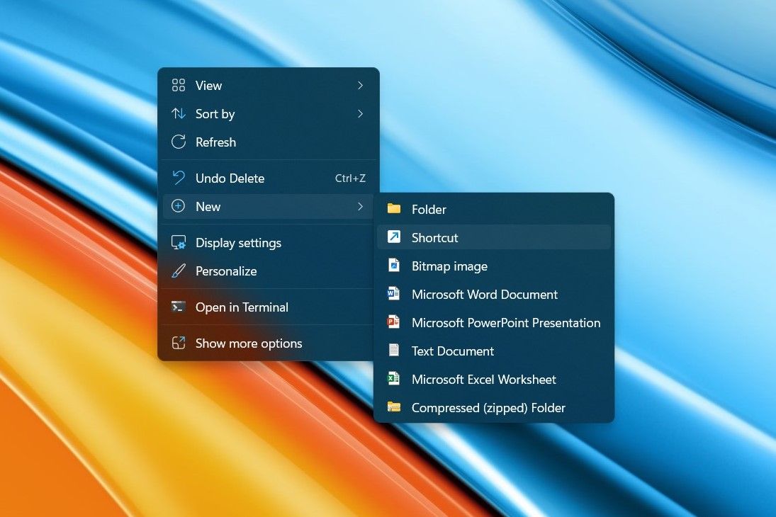This screenshot has width=776, height=517.
Task: Click the Sort by arrows icon
Action: (179, 114)
